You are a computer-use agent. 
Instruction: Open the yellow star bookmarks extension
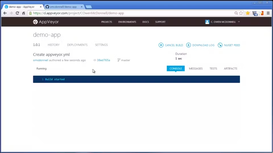[248, 13]
